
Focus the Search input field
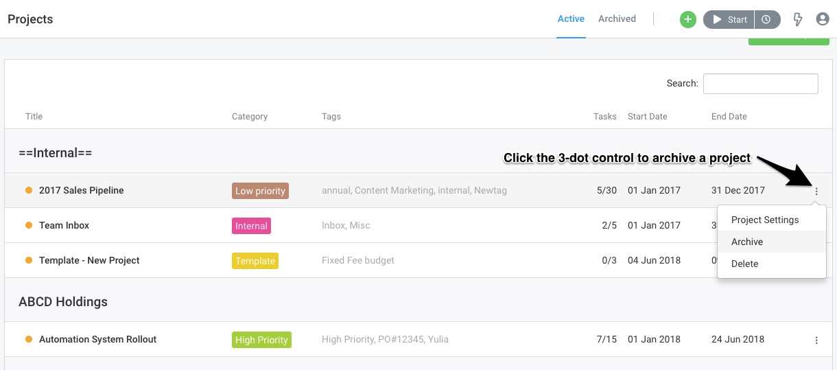click(x=761, y=84)
